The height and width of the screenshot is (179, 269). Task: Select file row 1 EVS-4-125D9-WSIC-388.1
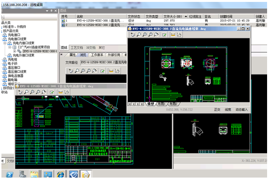pyautogui.click(x=164, y=21)
